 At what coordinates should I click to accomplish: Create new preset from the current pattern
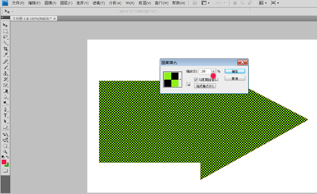[x=188, y=84]
